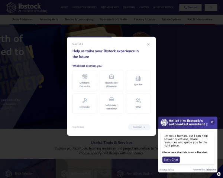
Task: Close the automated assistant chat widget
Action: coord(212,122)
